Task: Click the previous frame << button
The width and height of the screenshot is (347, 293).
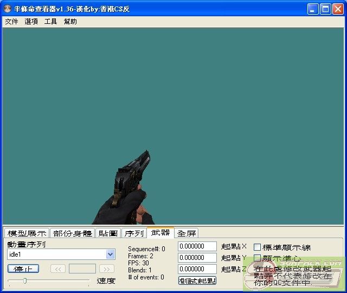Action: click(x=58, y=269)
